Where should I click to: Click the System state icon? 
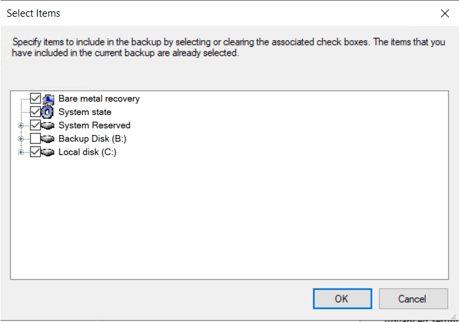tap(48, 112)
